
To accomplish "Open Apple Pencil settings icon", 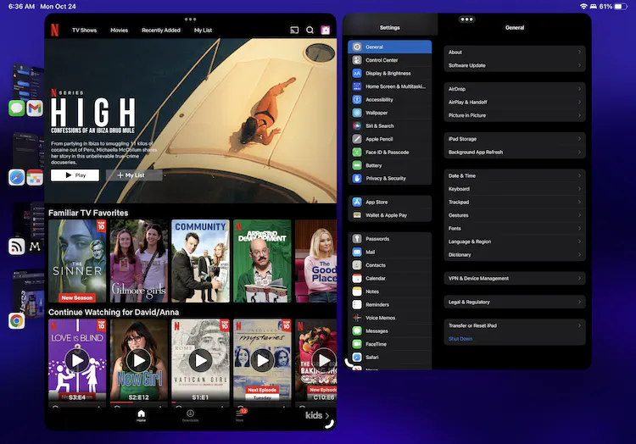I will [x=357, y=139].
